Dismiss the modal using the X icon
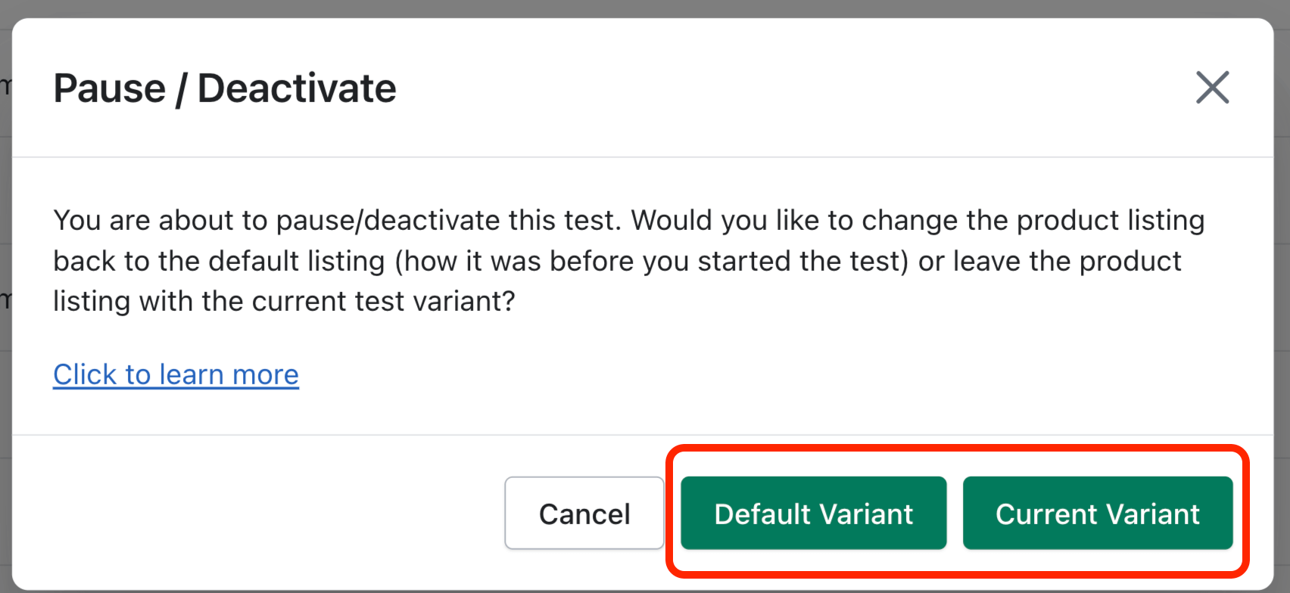1290x593 pixels. click(x=1212, y=88)
